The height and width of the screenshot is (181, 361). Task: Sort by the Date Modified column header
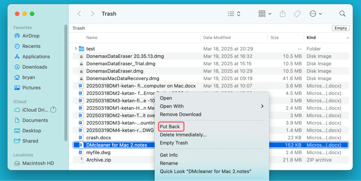217,37
